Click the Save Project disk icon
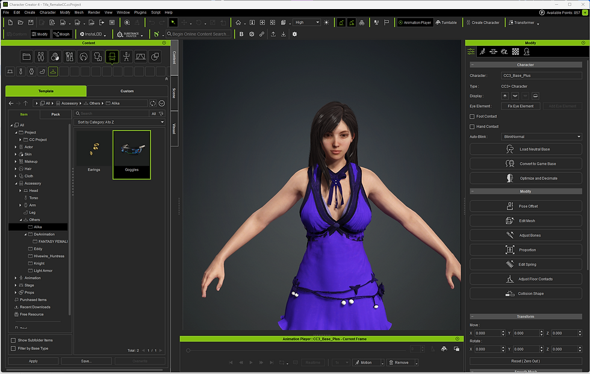Viewport: 590px width, 374px height. coord(31,22)
